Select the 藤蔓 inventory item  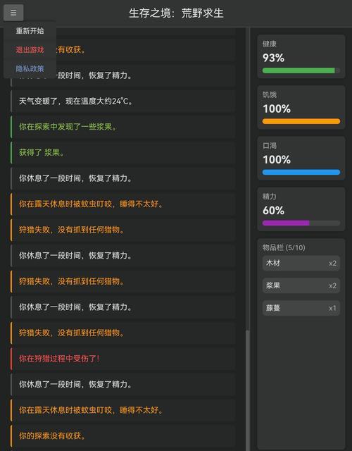pos(301,308)
